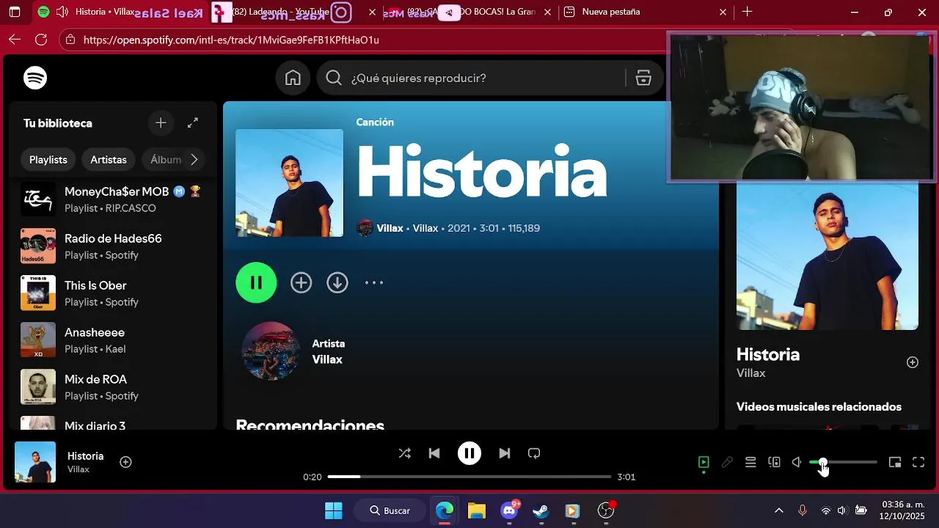Seek within the song progress bar

[469, 477]
